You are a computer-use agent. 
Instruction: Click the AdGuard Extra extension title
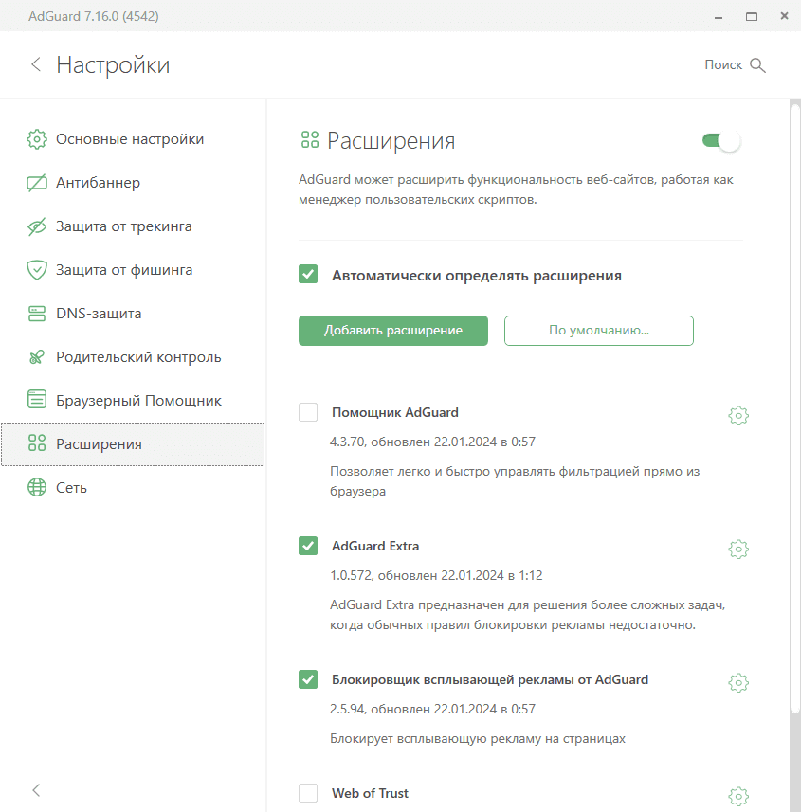(375, 546)
